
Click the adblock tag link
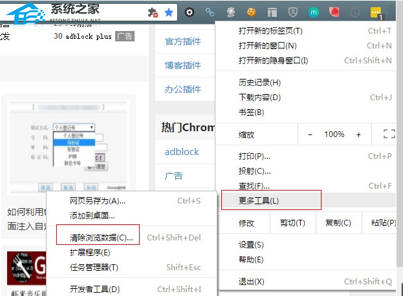[182, 152]
